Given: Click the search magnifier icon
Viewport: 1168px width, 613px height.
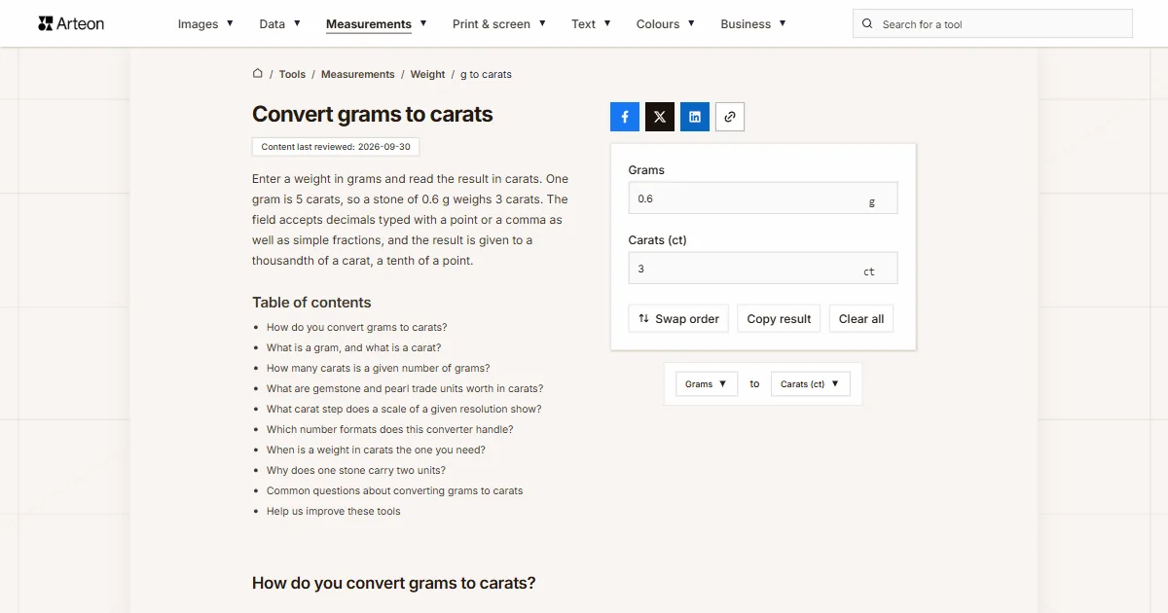Looking at the screenshot, I should [867, 24].
